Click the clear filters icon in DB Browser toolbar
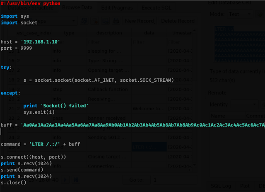Screen dimensions: 265x192 coord(95,21)
